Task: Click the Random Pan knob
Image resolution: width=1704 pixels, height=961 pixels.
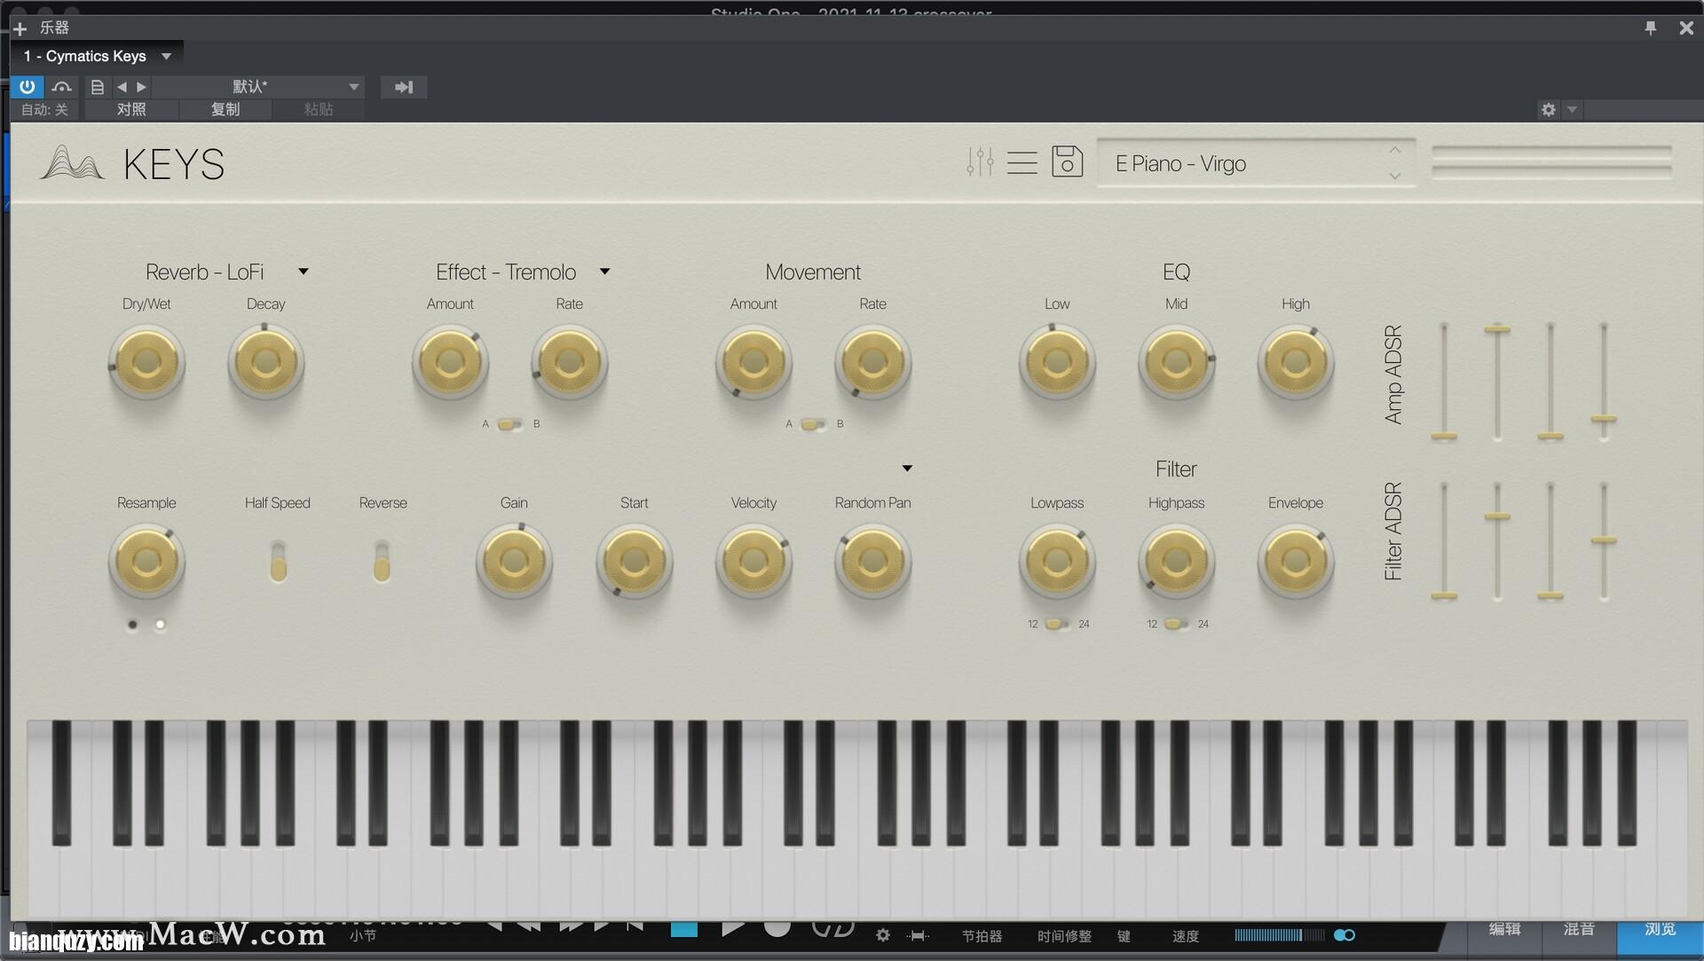Action: [872, 561]
